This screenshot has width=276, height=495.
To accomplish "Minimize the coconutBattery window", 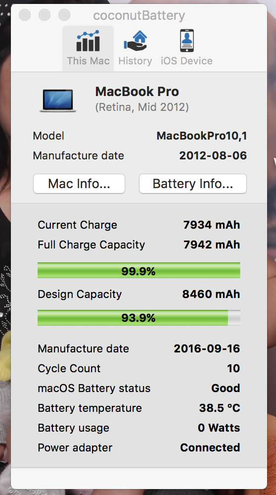I will (45, 15).
